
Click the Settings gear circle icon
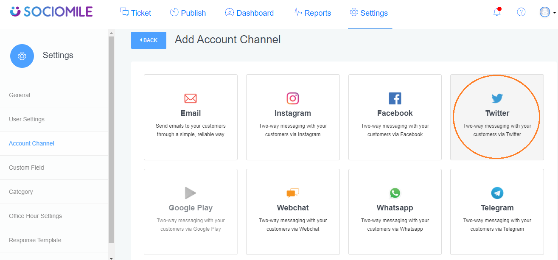click(22, 56)
